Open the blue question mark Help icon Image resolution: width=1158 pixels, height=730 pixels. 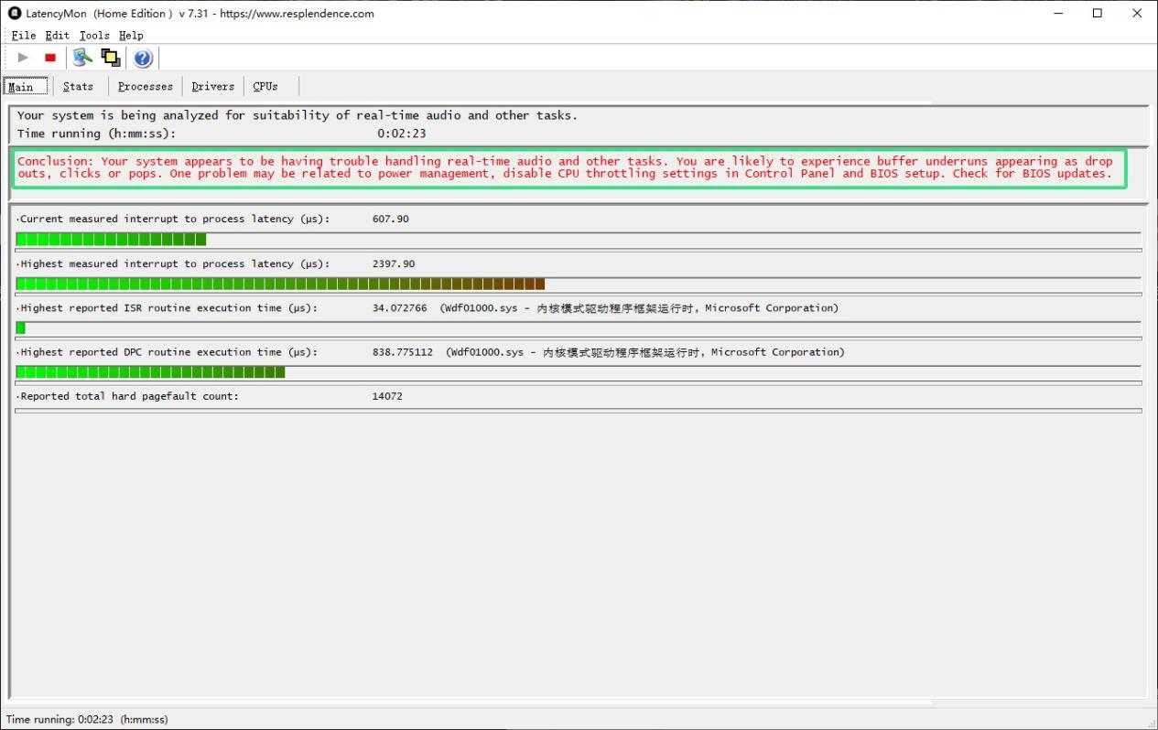143,59
